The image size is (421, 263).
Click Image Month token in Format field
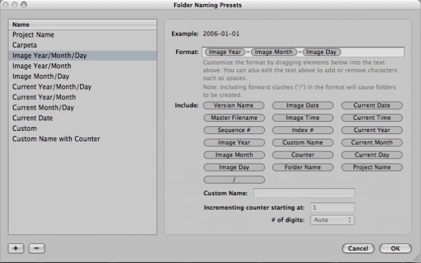(274, 52)
